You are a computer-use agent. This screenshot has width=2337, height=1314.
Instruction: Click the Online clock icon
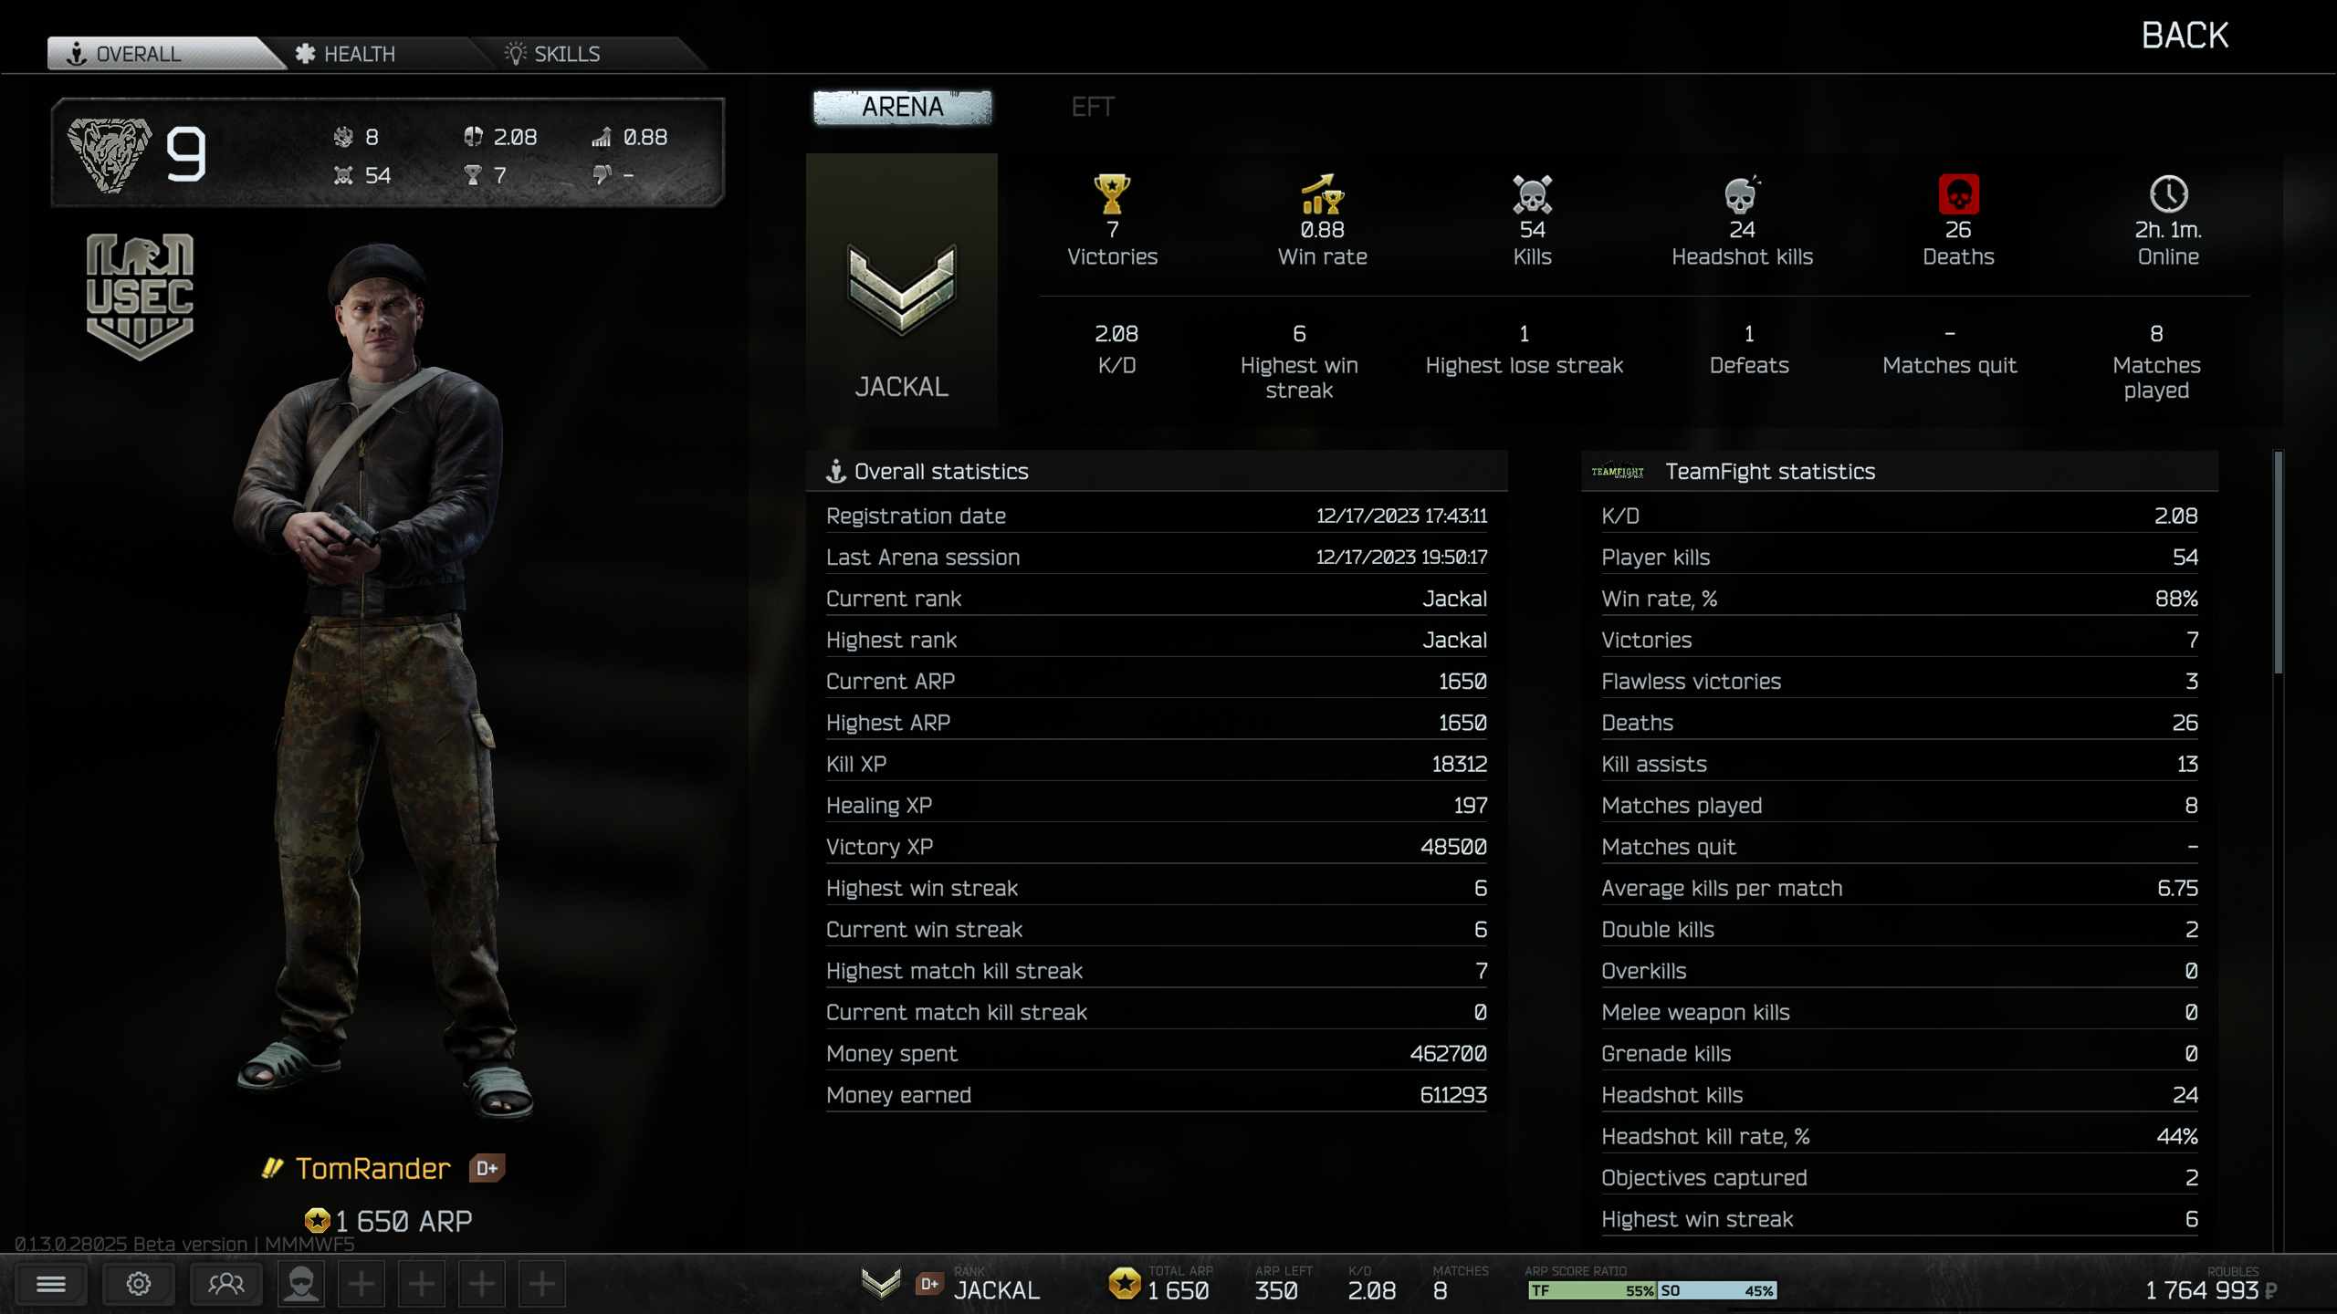[x=2168, y=193]
